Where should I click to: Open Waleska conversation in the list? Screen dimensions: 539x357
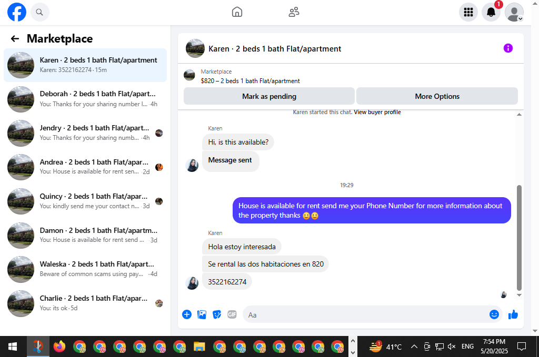(x=85, y=269)
